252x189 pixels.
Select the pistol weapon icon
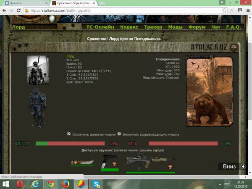110,162
